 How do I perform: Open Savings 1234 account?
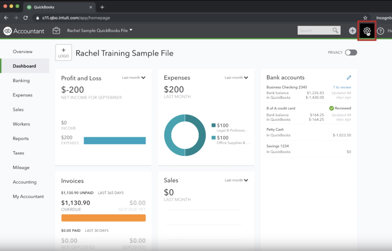click(x=278, y=146)
